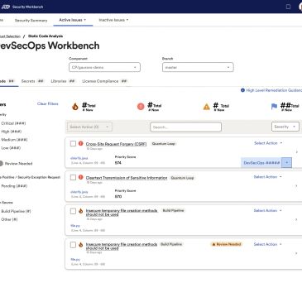Open Cleartext Transmission of Sensitive Information title
This screenshot has height=302, width=302.
point(127,178)
